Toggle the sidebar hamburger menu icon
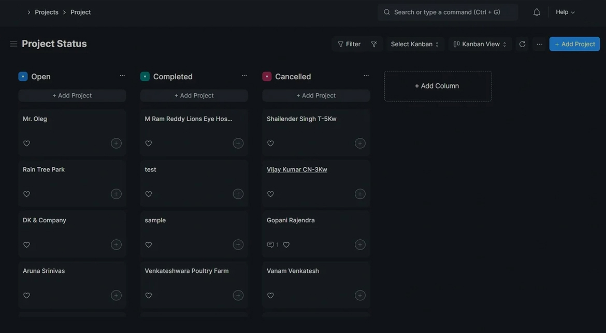The width and height of the screenshot is (606, 333). tap(13, 44)
